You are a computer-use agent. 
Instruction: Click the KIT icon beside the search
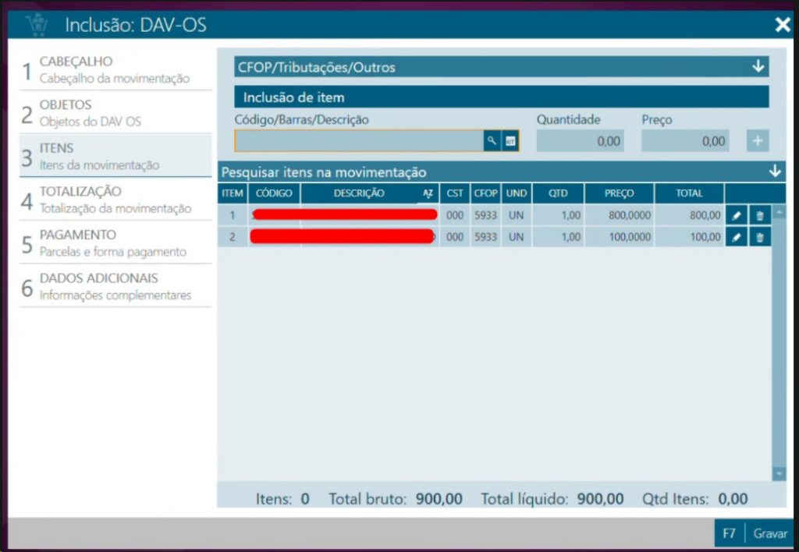click(510, 141)
